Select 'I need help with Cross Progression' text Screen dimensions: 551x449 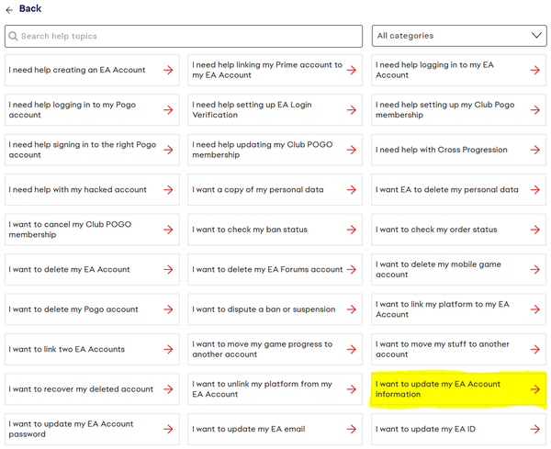[442, 150]
